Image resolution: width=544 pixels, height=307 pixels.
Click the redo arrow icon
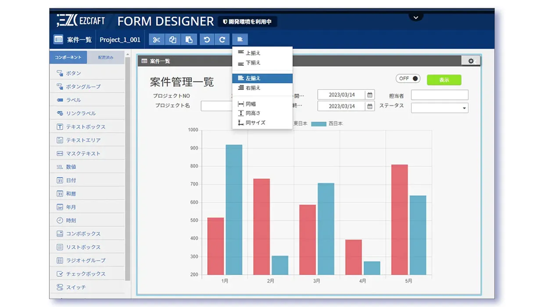pos(222,40)
